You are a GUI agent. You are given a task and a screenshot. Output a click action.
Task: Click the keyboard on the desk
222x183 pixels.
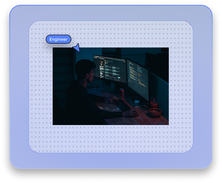[123, 105]
